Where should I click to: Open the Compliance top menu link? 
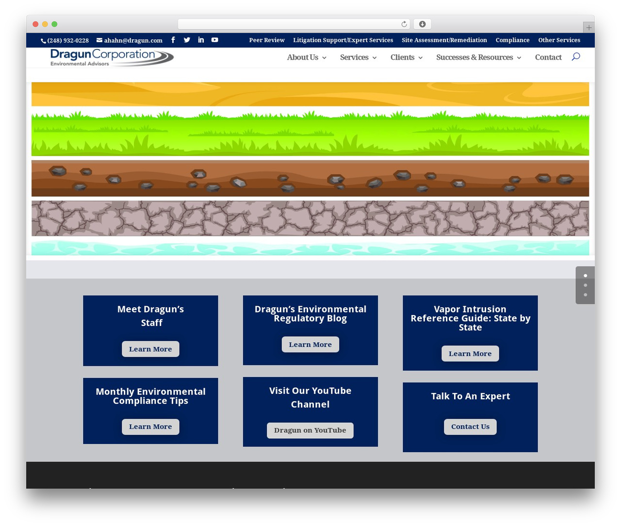tap(512, 40)
